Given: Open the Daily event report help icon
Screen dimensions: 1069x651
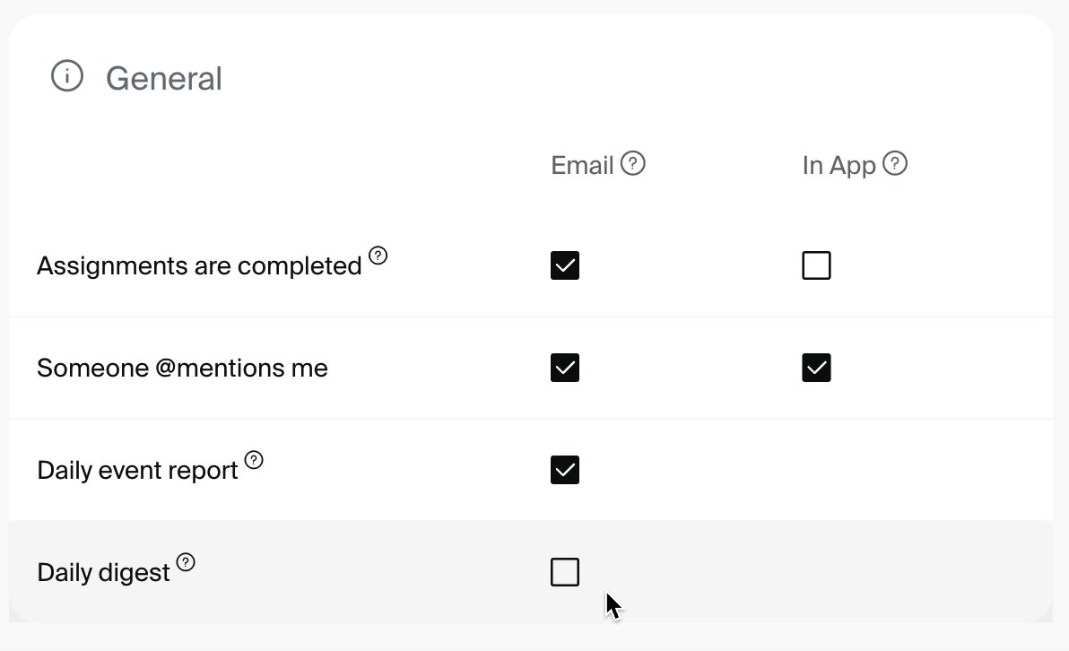Looking at the screenshot, I should (x=255, y=461).
